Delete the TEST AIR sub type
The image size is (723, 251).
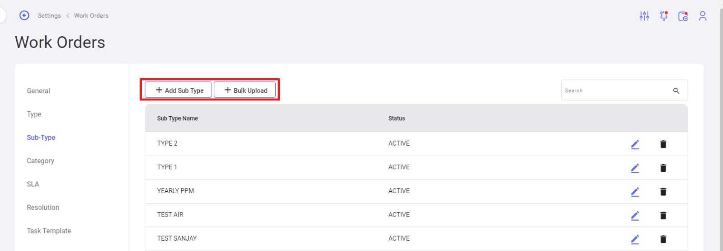click(x=663, y=215)
